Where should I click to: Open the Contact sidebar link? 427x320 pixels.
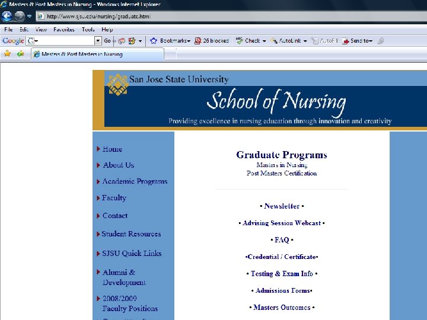(115, 216)
